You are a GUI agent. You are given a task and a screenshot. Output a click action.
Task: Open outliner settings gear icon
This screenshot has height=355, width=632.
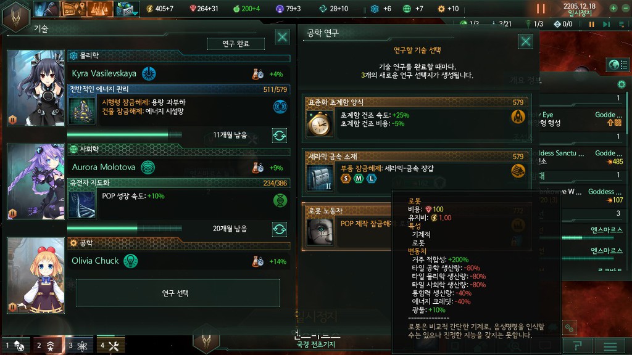pyautogui.click(x=621, y=84)
